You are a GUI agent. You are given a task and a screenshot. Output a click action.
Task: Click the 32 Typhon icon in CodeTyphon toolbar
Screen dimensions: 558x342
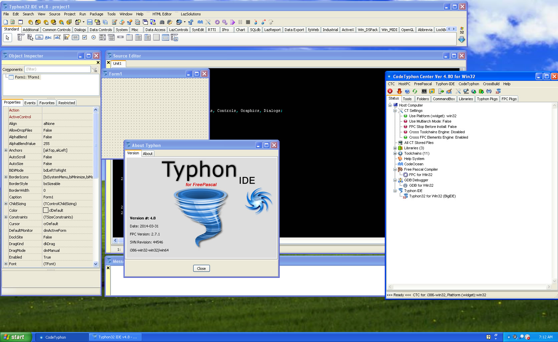498,91
